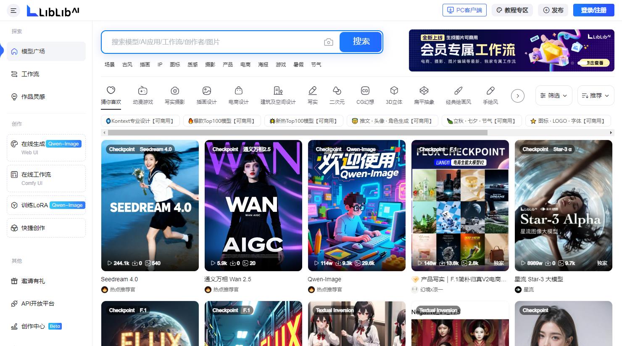Click the blue 搜索 button
The height and width of the screenshot is (346, 622).
coord(361,42)
